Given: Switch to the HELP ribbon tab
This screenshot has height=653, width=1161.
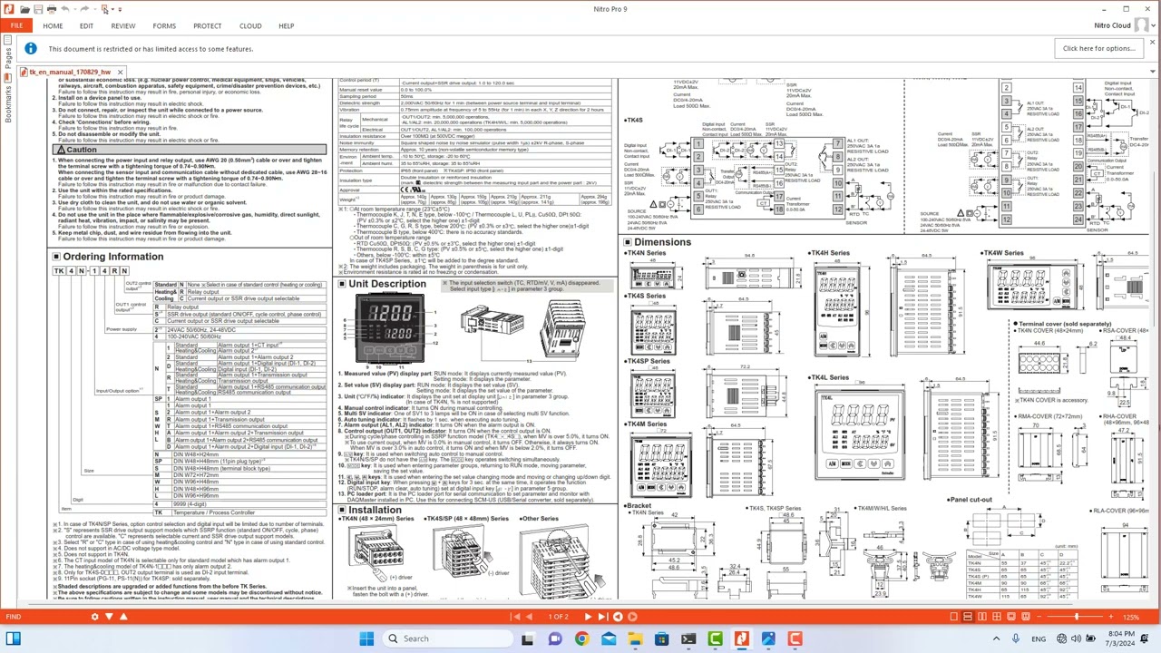Looking at the screenshot, I should (286, 26).
